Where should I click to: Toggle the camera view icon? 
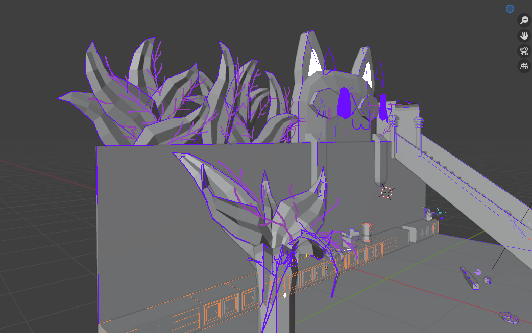[524, 50]
